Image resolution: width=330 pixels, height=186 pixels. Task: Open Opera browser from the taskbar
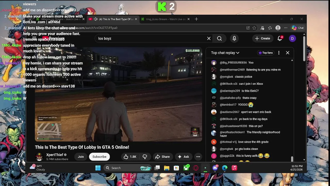(x=196, y=168)
